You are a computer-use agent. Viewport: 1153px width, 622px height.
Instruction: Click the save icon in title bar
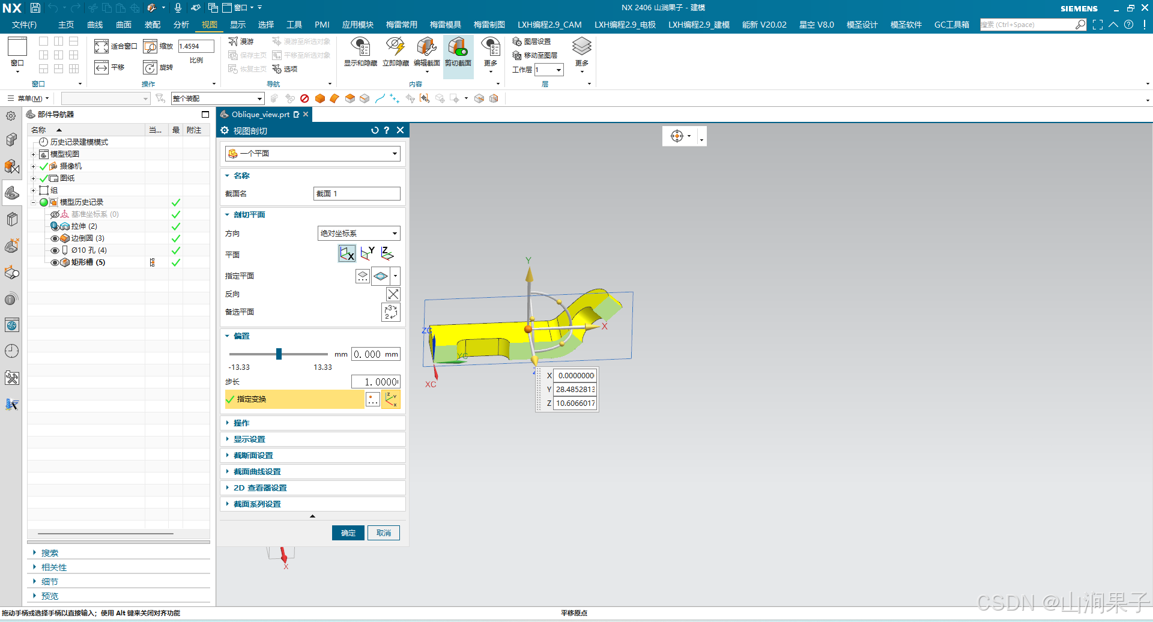click(35, 8)
